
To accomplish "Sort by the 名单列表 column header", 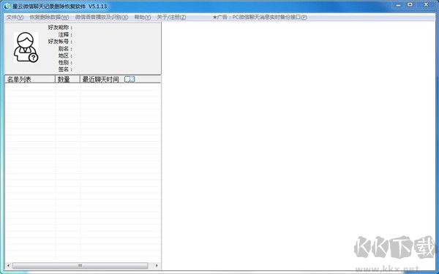I will 30,80.
